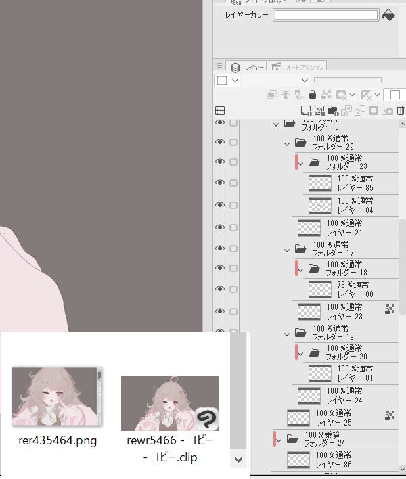Select the レイヤー 81 thumbnail
Viewport: 406px width, 479px height.
point(320,373)
